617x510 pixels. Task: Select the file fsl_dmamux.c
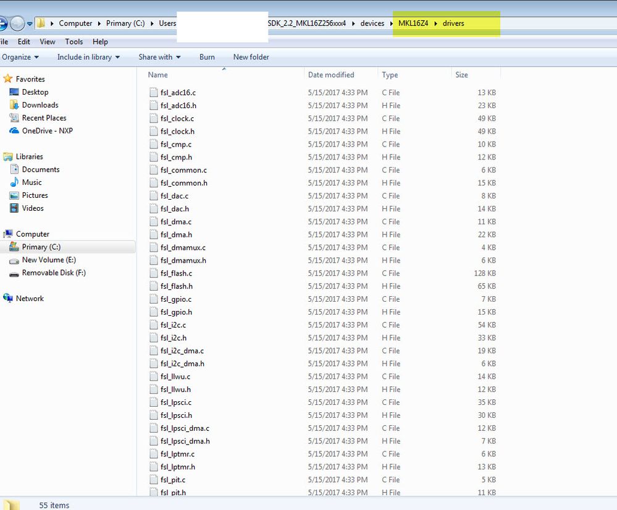tap(183, 248)
